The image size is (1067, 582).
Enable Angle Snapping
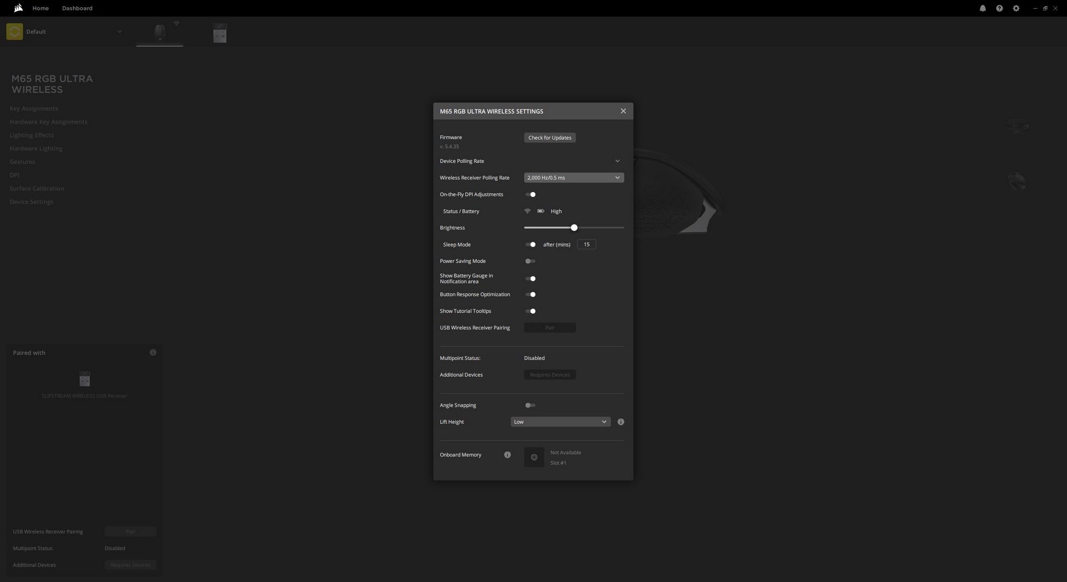(x=531, y=405)
